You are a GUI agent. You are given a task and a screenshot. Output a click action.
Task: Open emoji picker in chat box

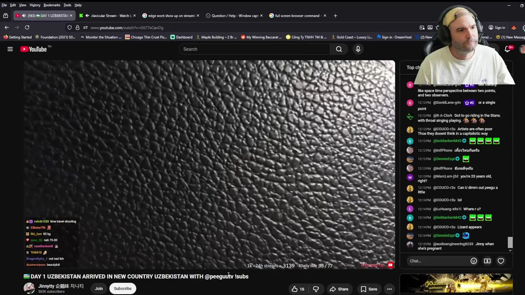click(x=474, y=261)
